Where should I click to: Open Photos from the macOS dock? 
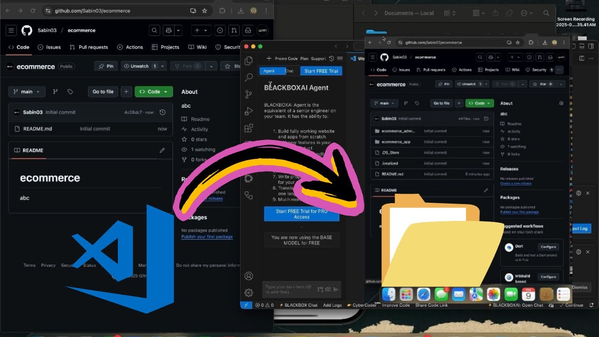point(494,294)
